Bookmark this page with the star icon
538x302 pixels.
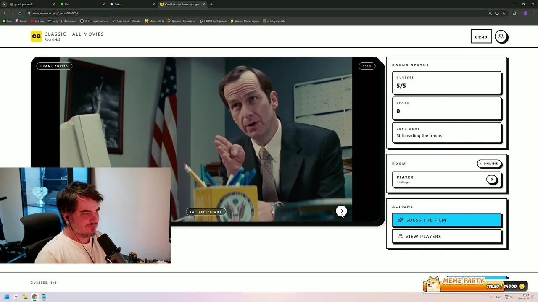point(504,13)
